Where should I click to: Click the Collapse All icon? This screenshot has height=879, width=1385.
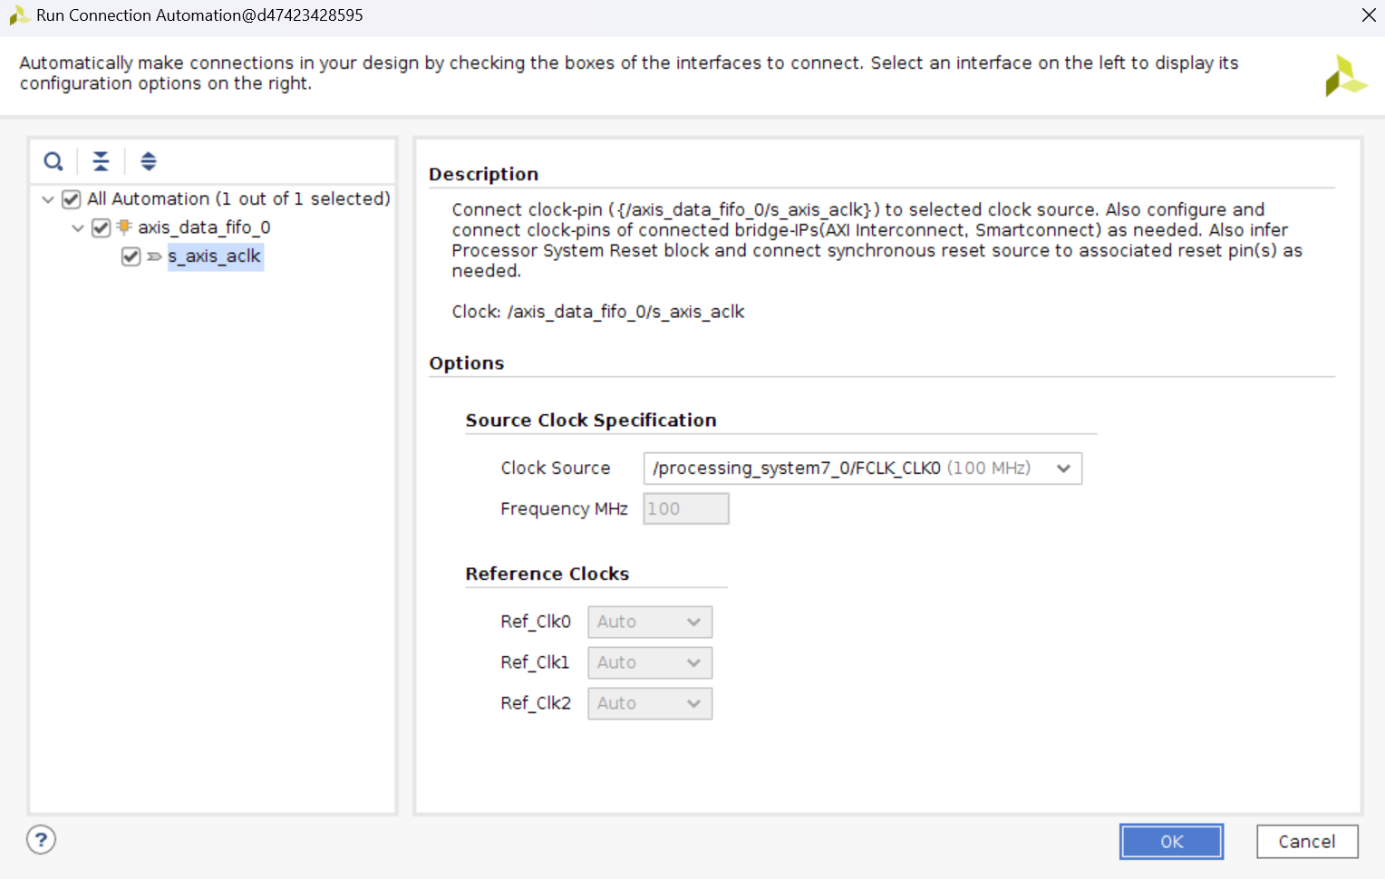point(101,162)
